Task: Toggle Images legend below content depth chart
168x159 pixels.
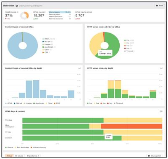Action: click(x=28, y=103)
